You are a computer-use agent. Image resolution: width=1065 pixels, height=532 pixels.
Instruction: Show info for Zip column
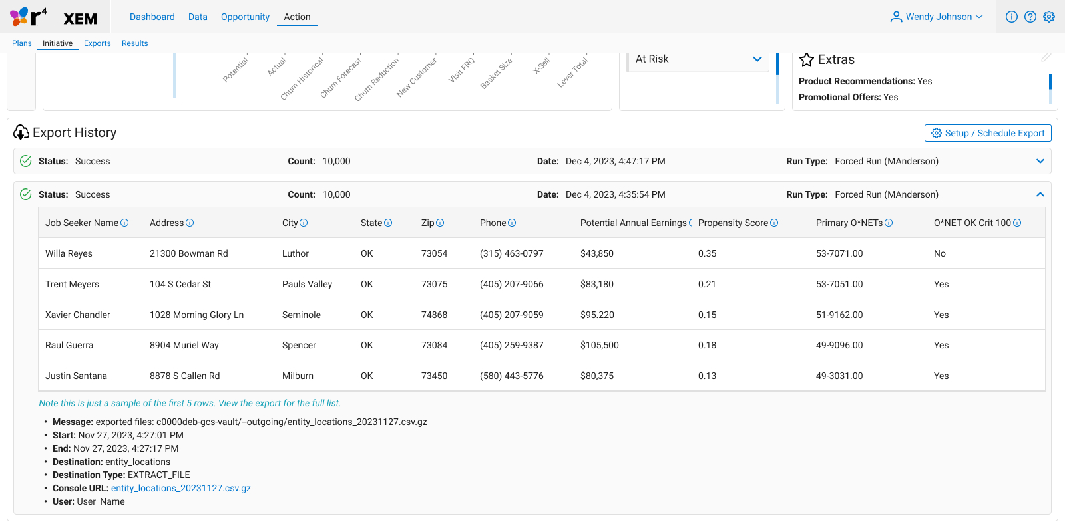coord(440,223)
